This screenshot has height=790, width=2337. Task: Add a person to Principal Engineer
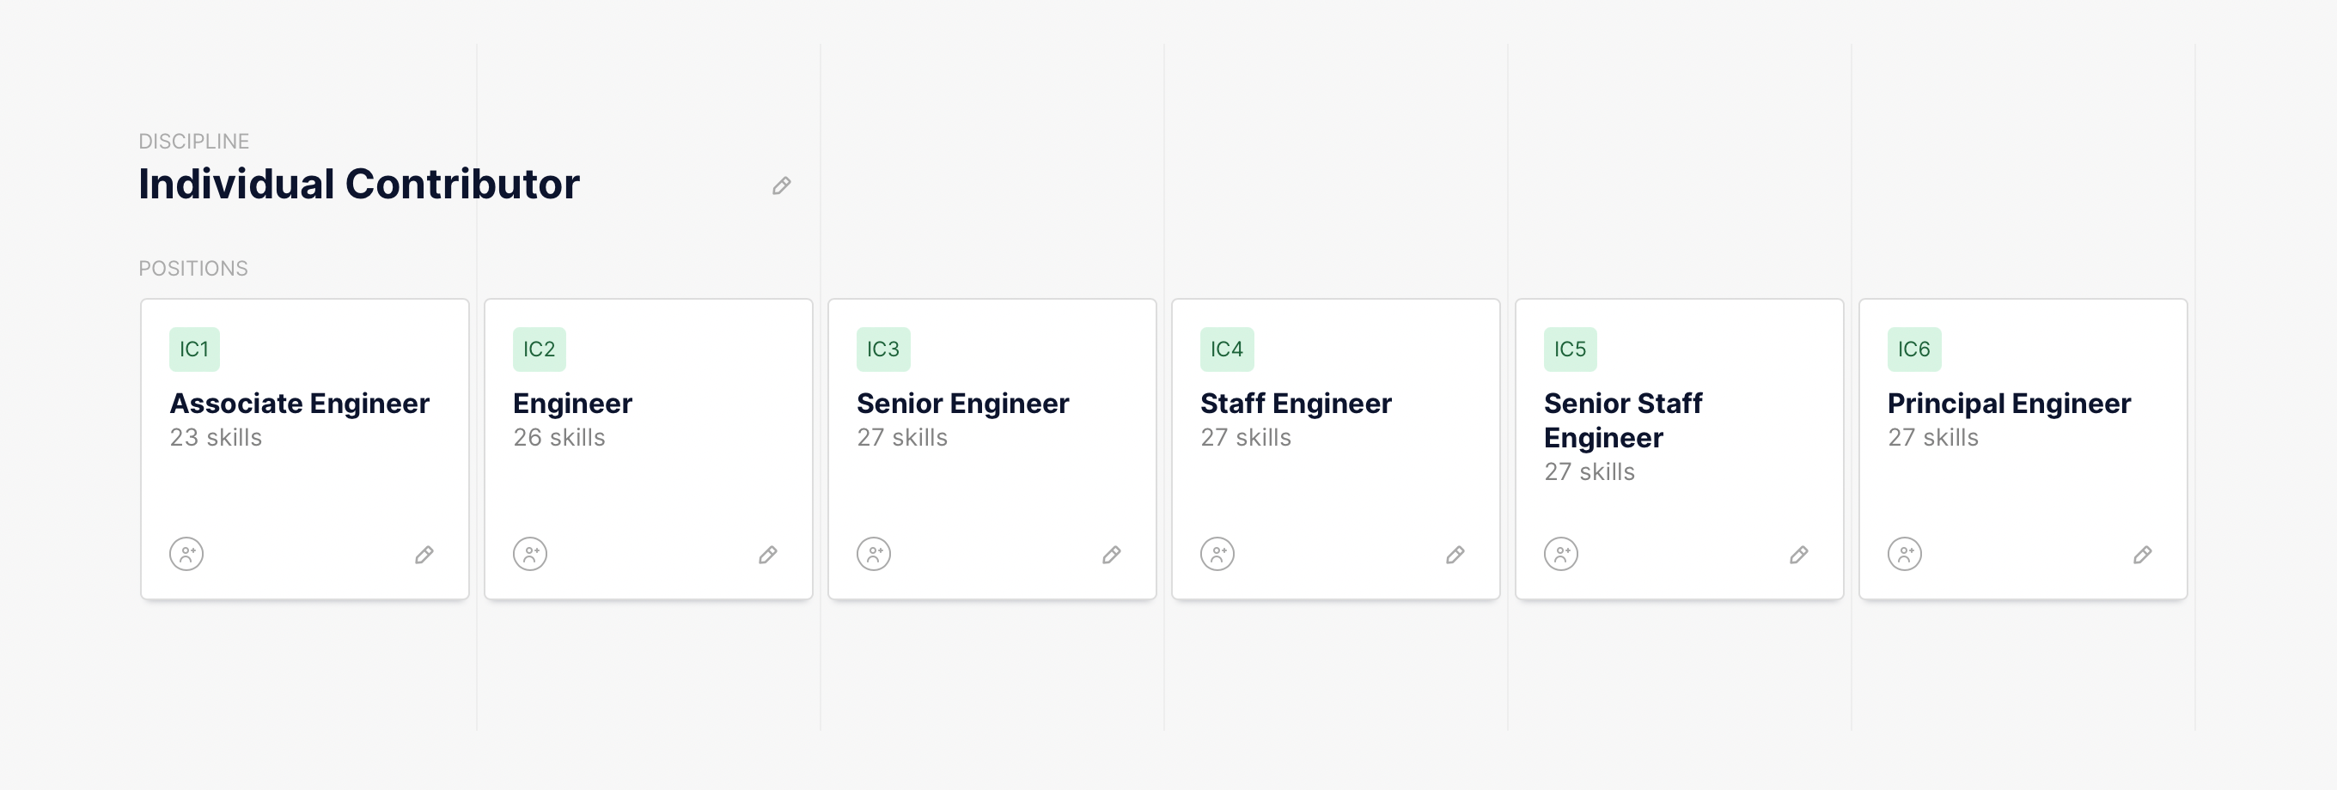[x=1905, y=554]
